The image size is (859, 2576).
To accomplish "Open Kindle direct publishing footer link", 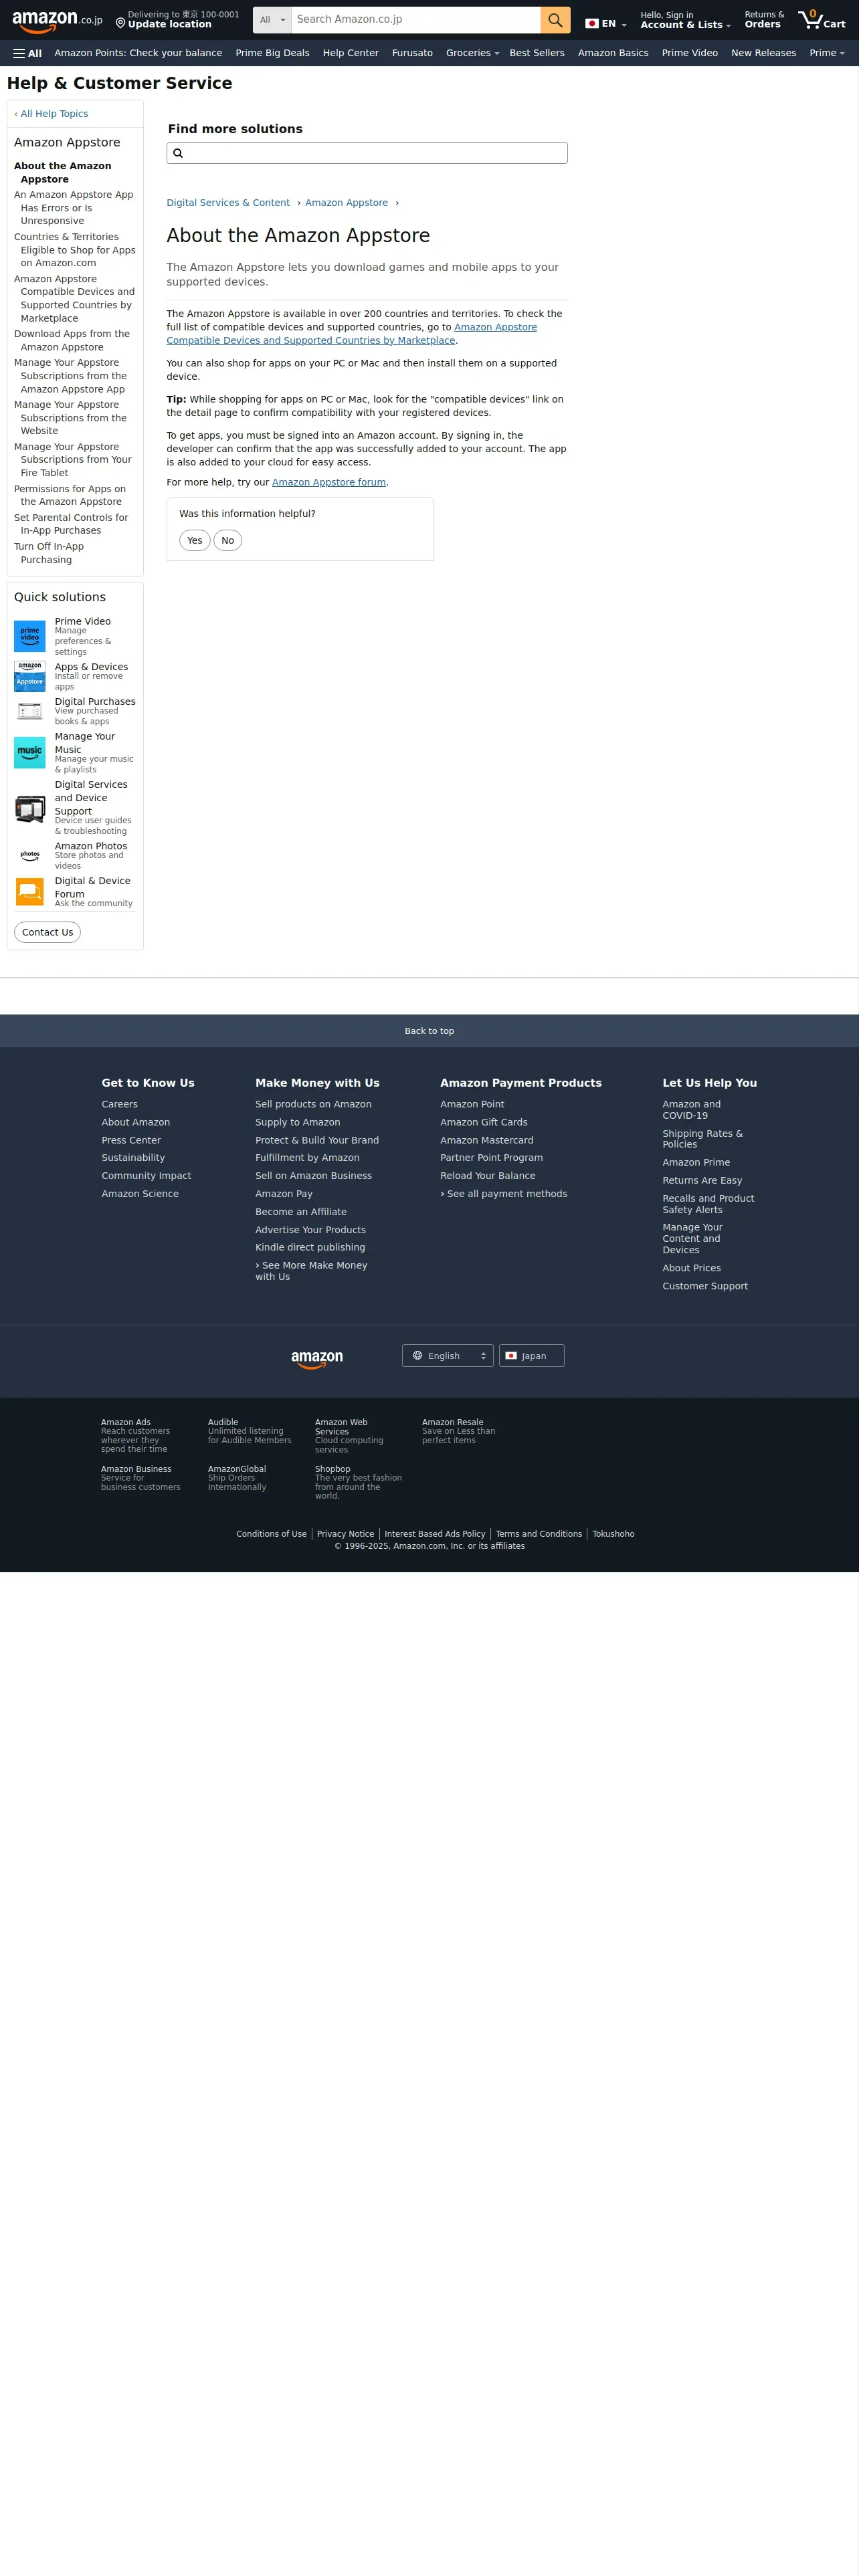I will pyautogui.click(x=310, y=1247).
